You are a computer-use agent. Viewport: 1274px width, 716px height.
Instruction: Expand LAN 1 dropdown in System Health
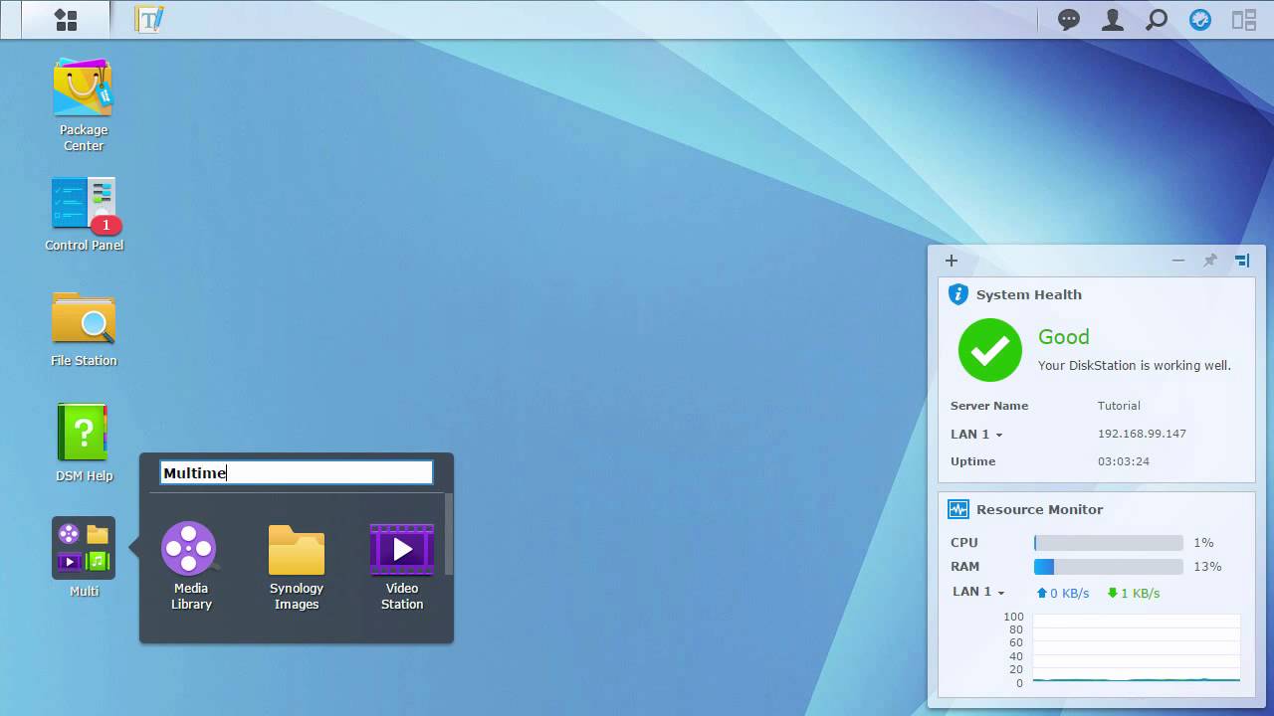click(x=976, y=435)
